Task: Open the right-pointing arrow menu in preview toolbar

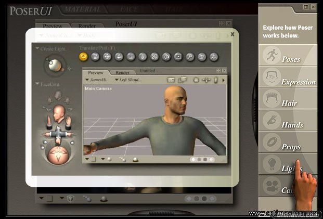Action: tap(223, 80)
